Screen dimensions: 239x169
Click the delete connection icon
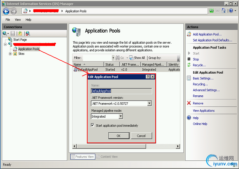28,33
